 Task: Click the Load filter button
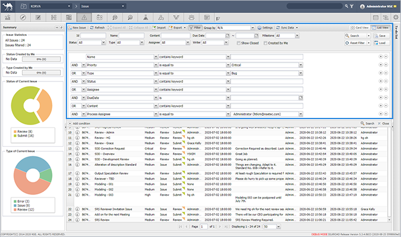381,43
